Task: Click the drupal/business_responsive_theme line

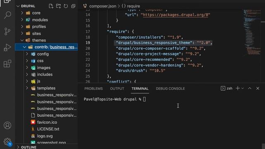Action: click(x=164, y=43)
